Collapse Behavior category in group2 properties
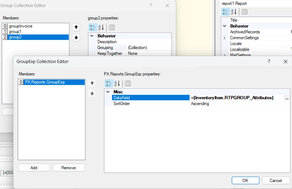 click(92, 36)
